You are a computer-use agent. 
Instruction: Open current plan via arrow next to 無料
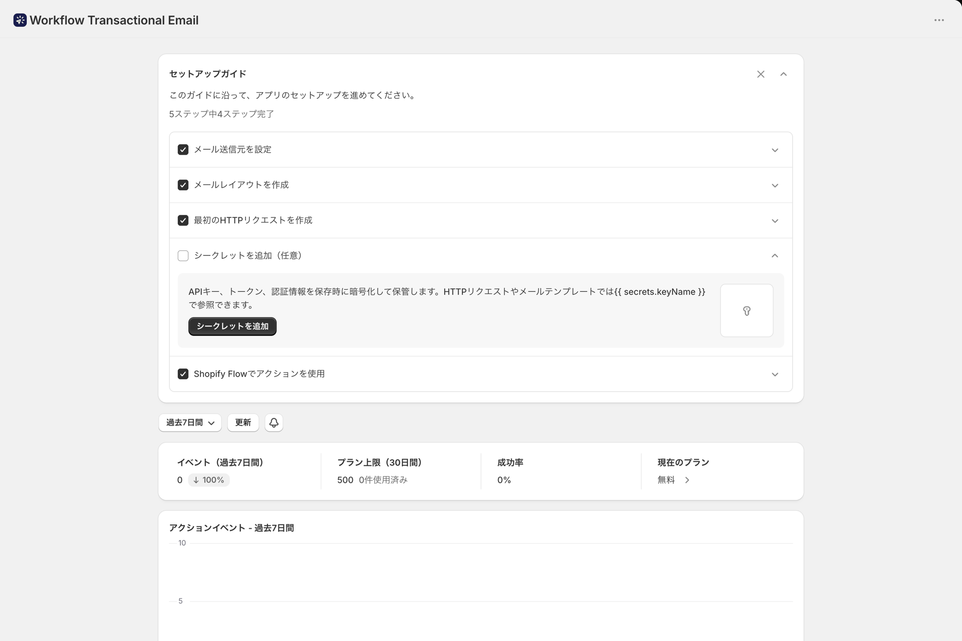[687, 480]
